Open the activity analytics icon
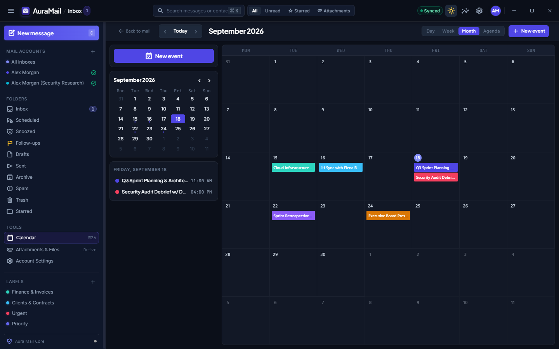This screenshot has height=349, width=559. pos(465,11)
